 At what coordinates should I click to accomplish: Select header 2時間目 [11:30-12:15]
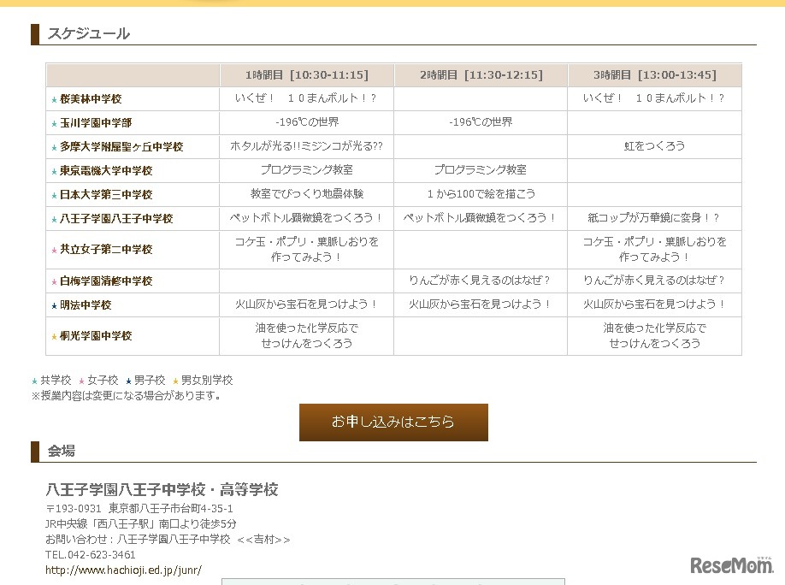pyautogui.click(x=481, y=75)
